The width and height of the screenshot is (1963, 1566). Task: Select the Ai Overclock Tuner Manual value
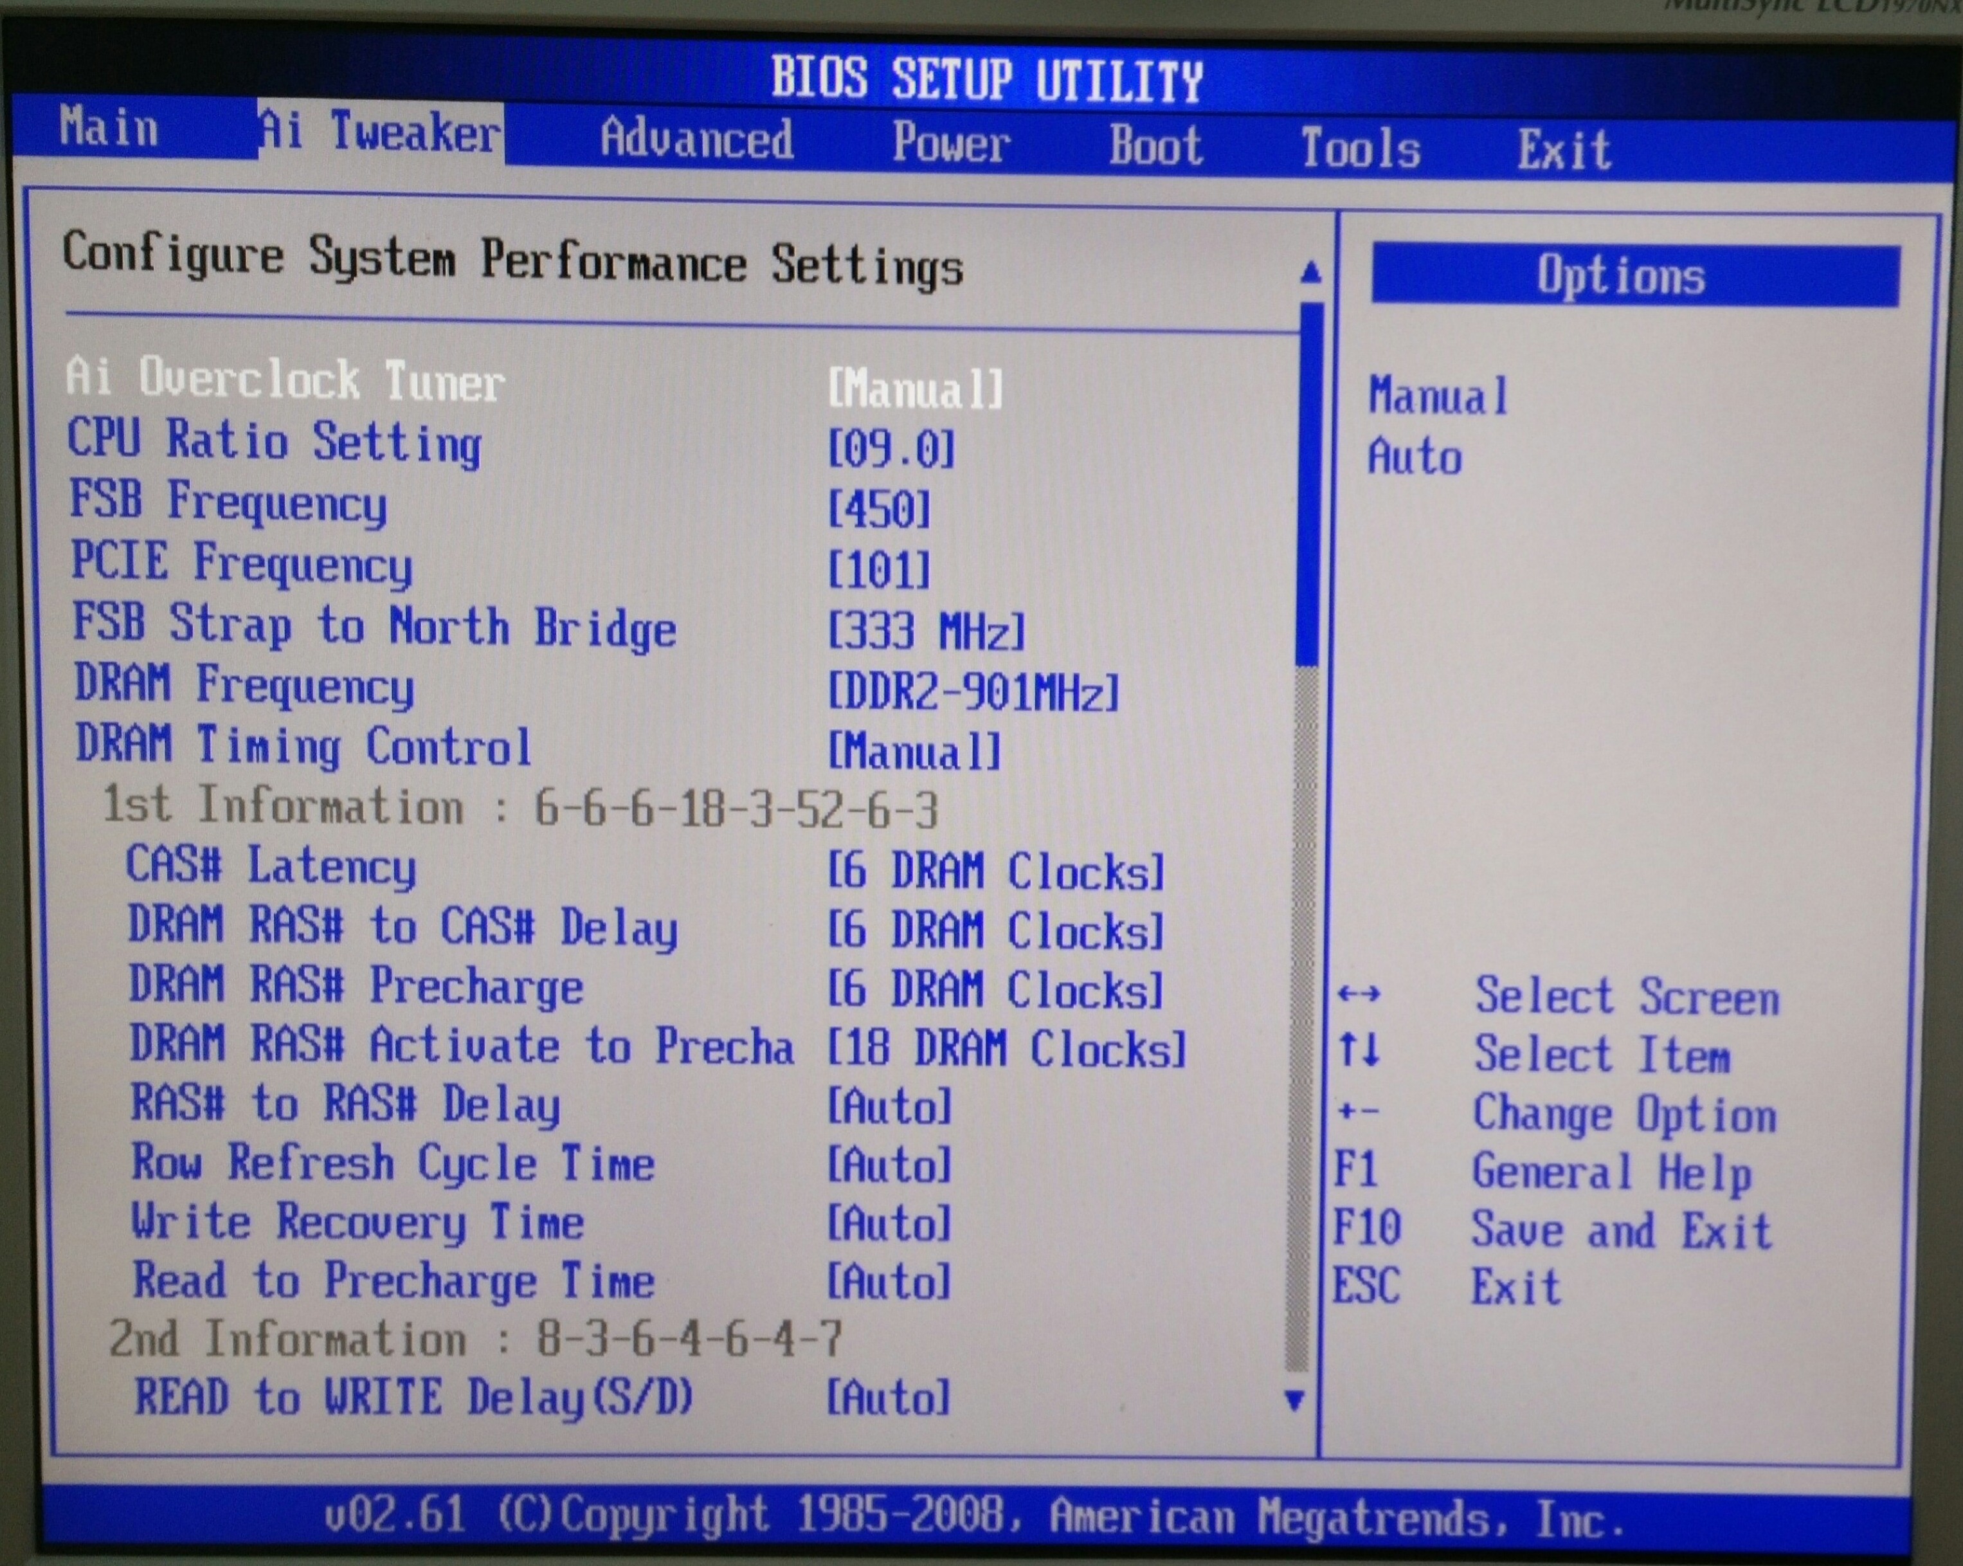pyautogui.click(x=915, y=390)
